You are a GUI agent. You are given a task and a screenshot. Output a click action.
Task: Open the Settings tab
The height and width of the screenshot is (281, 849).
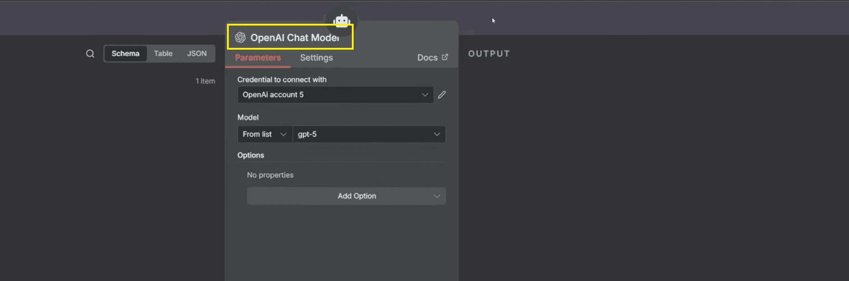pos(317,58)
